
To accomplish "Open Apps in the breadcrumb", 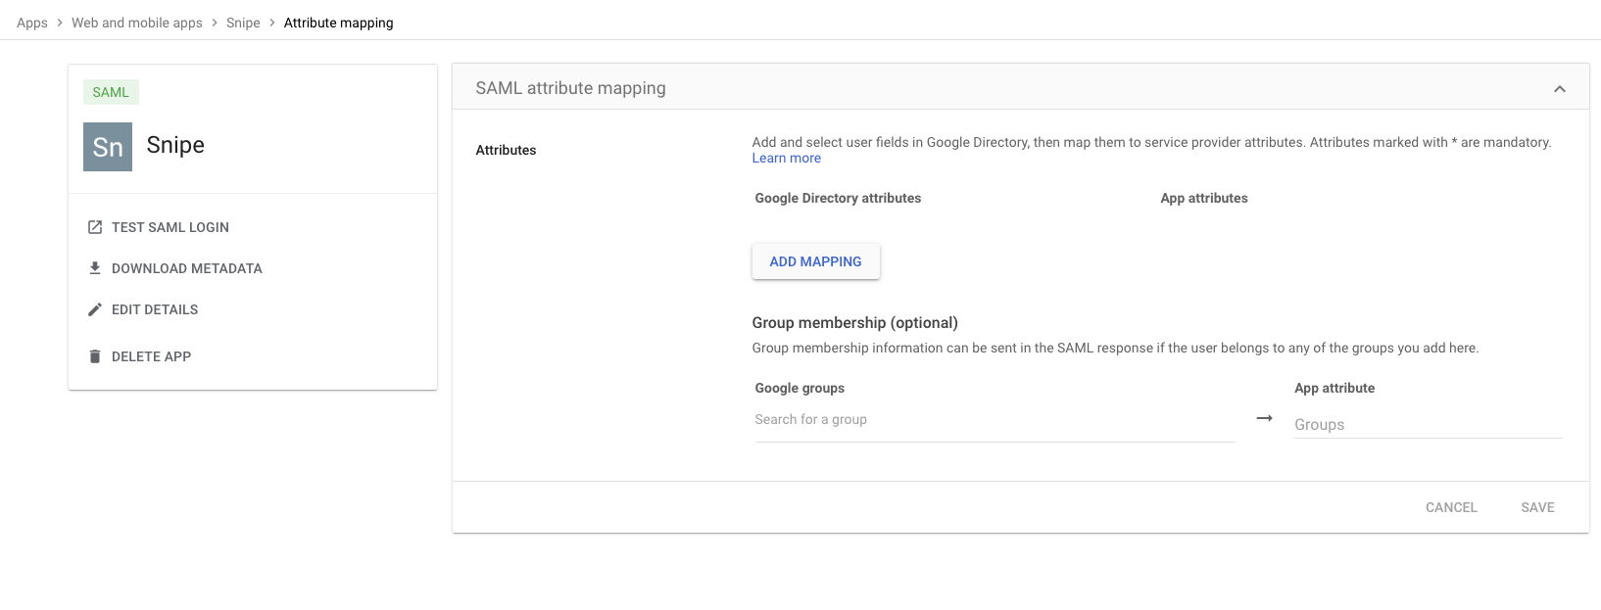I will click(x=32, y=23).
